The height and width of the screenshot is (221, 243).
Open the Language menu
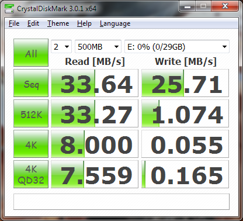coord(115,23)
